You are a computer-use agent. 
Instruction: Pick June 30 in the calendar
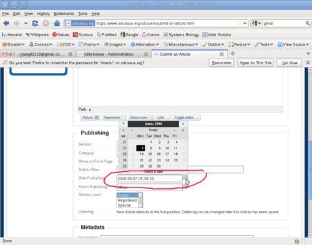158,166
